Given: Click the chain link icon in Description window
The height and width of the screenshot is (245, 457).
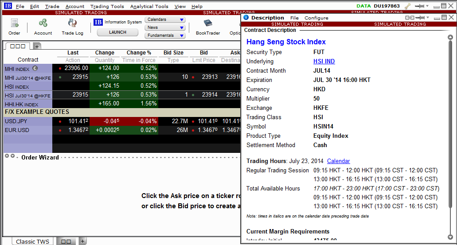Looking at the screenshot, I should 410,18.
